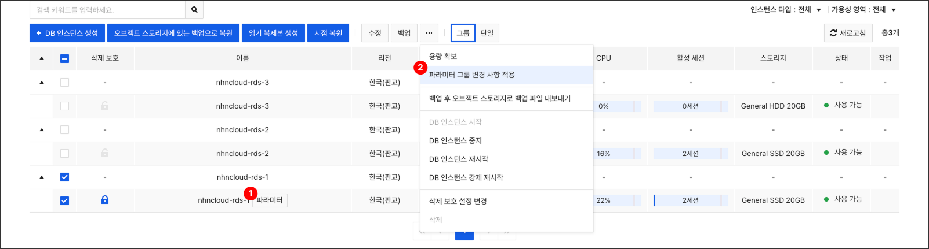The width and height of the screenshot is (929, 249).
Task: Click the greyed-out 삭제 menu item
Action: click(x=507, y=220)
